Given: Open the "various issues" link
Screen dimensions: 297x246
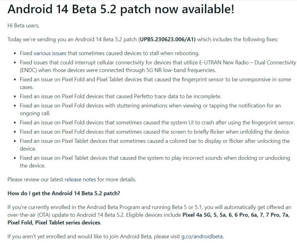Looking at the screenshot, I should point(50,53).
